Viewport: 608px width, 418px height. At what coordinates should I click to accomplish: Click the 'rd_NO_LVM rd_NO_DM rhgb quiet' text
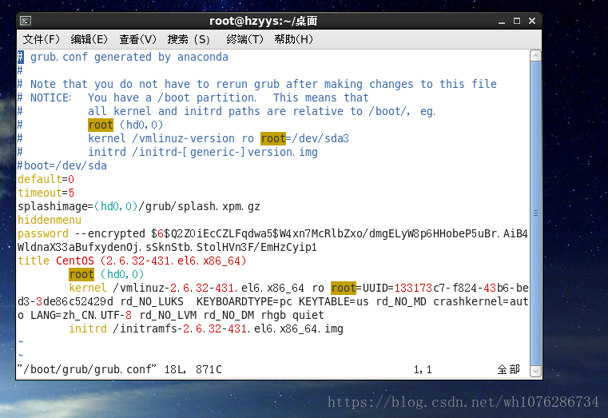(x=232, y=315)
